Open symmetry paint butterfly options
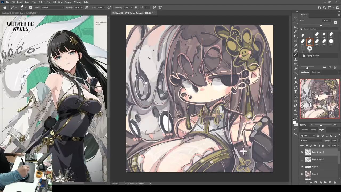The image size is (341, 192). [x=160, y=7]
